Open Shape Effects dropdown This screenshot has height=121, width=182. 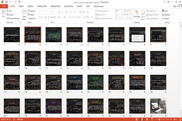coord(153,18)
